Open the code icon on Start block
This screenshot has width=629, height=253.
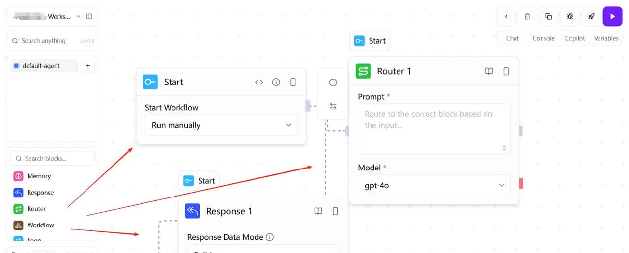(x=259, y=82)
